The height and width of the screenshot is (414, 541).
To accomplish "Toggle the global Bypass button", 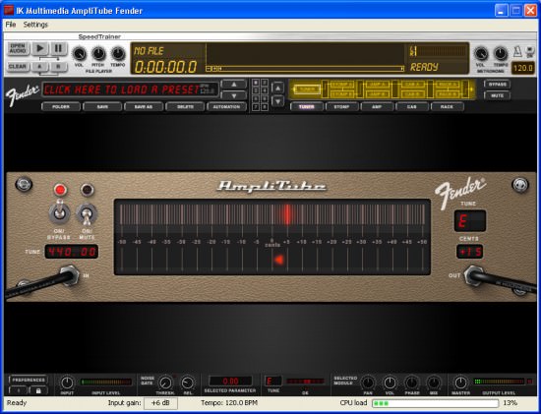I will [497, 85].
